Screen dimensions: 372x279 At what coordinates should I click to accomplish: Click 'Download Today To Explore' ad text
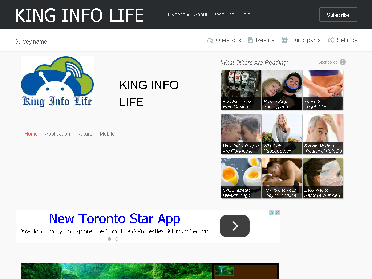pos(114,231)
